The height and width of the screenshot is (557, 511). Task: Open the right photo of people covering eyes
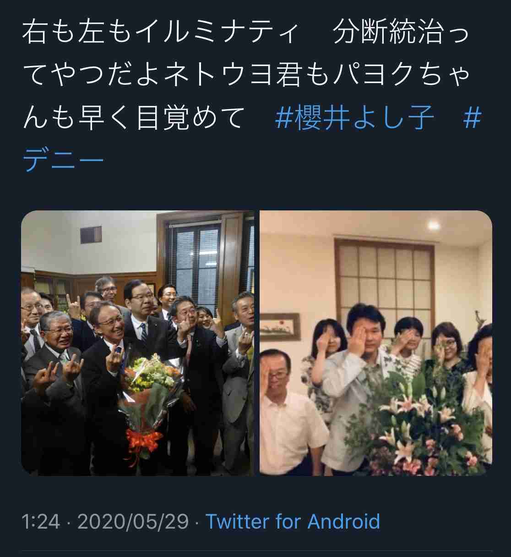pyautogui.click(x=376, y=343)
